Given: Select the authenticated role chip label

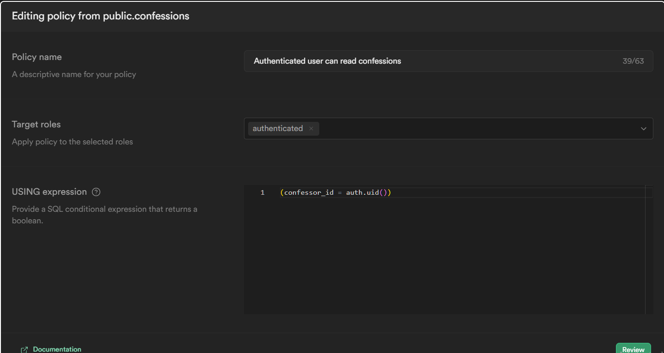Looking at the screenshot, I should click(x=278, y=129).
